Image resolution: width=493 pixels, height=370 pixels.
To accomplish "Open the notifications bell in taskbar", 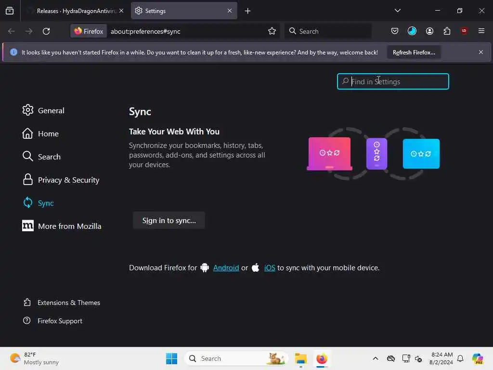I will [x=460, y=358].
